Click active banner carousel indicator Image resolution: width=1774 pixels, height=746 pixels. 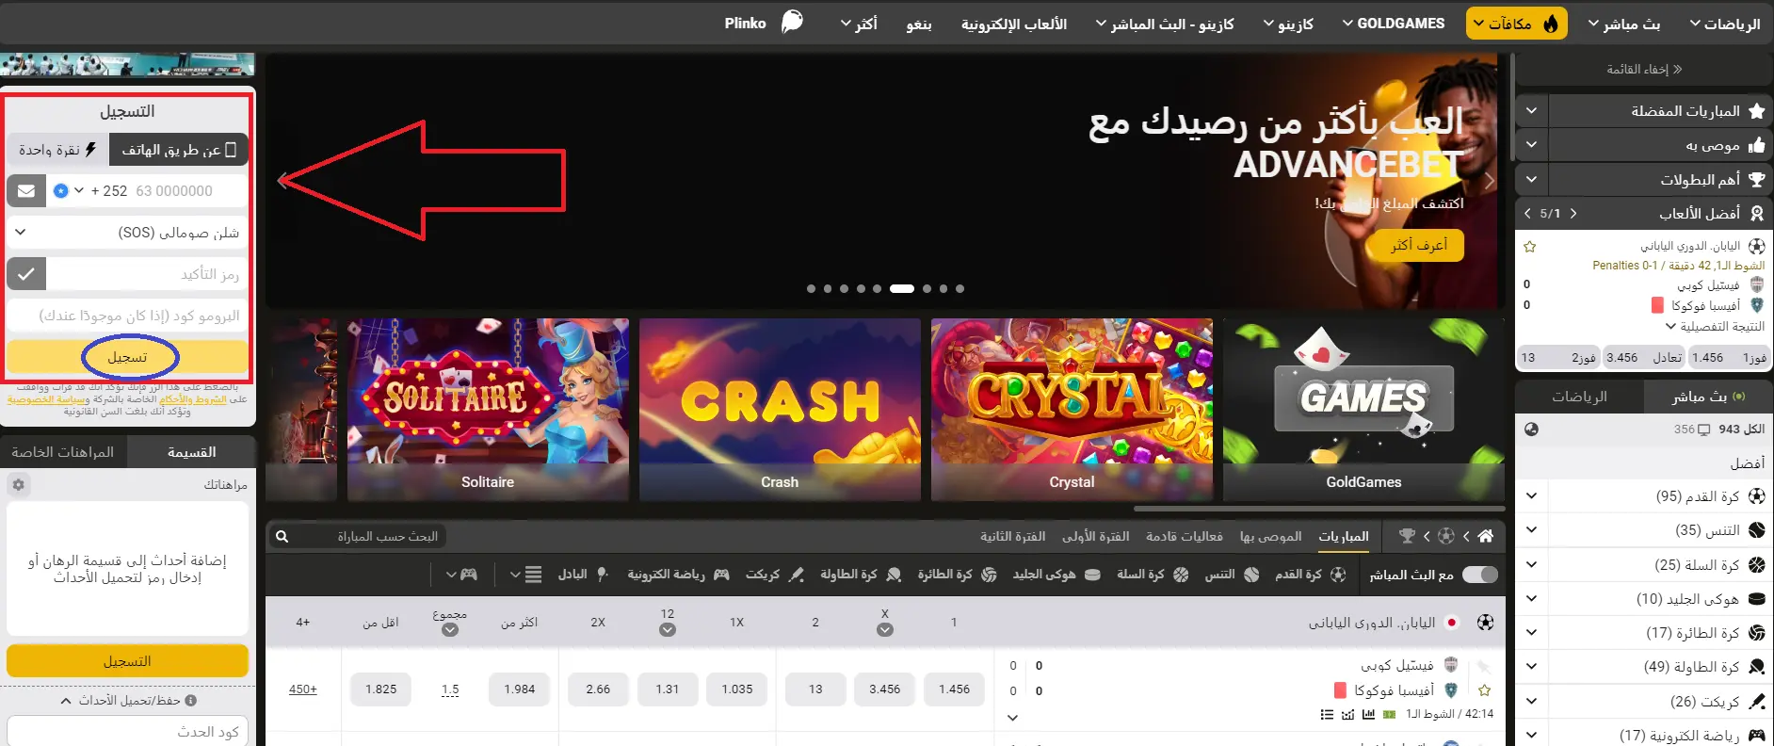902,289
